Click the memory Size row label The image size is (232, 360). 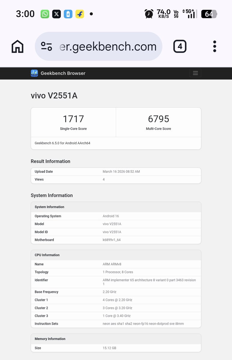coord(38,348)
